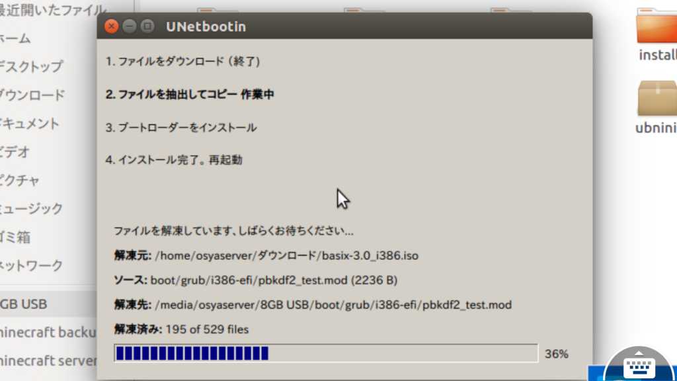Click the extraction progress bar at 36%

[x=326, y=353]
